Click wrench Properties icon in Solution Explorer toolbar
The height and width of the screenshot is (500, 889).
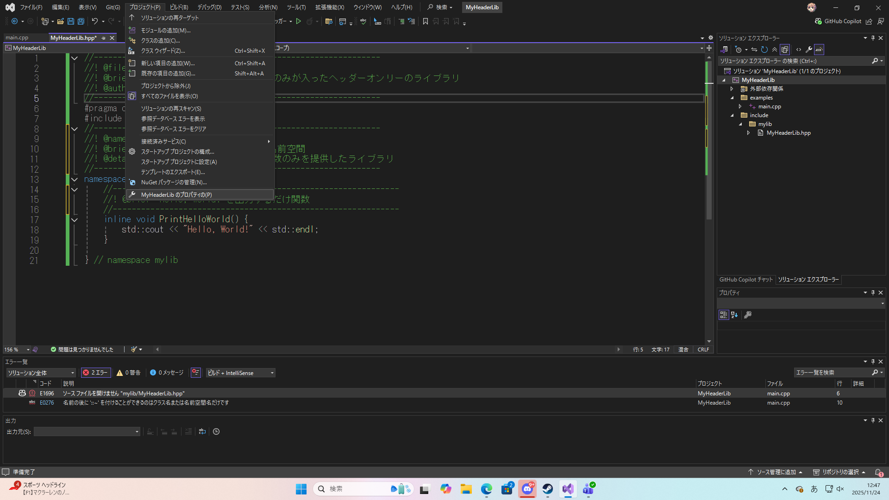coord(809,50)
